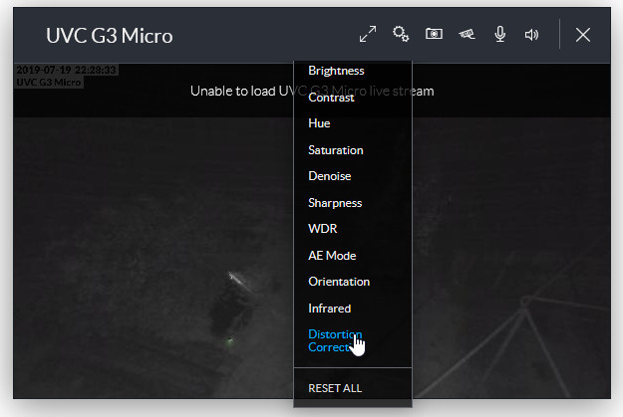The height and width of the screenshot is (417, 623).
Task: Open the Hue adjustment option
Action: [x=320, y=123]
